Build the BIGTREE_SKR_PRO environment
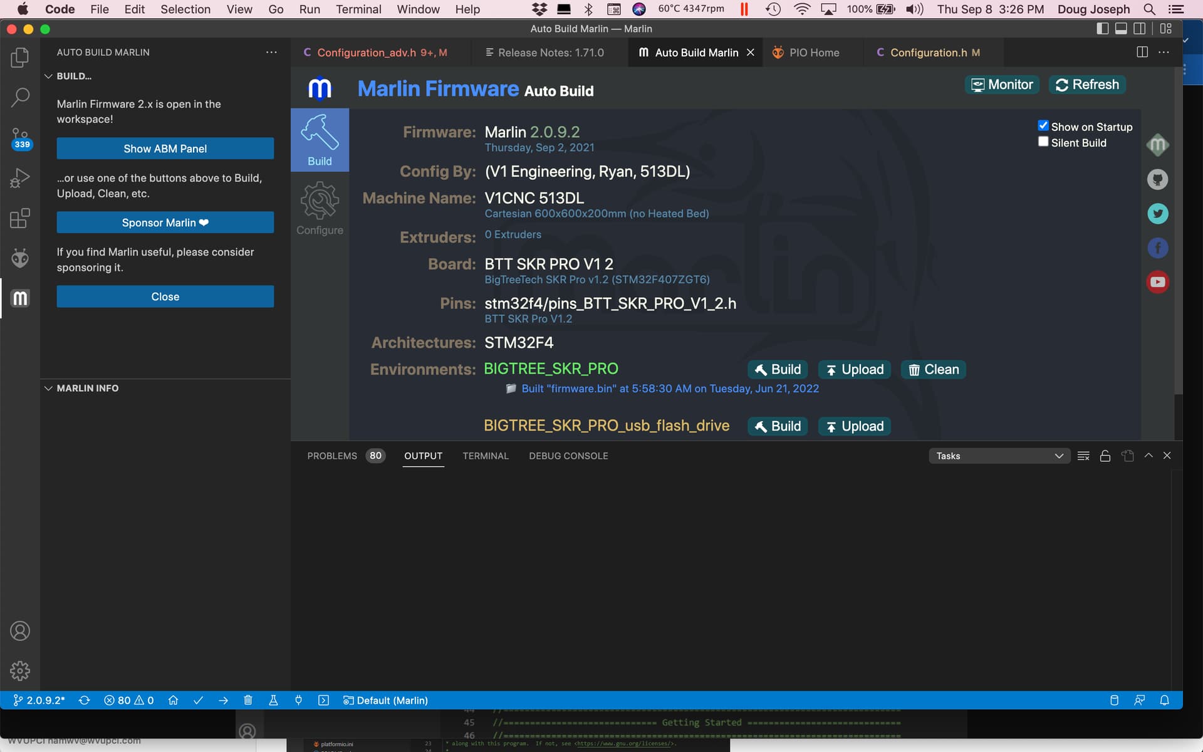The height and width of the screenshot is (752, 1203). click(778, 369)
